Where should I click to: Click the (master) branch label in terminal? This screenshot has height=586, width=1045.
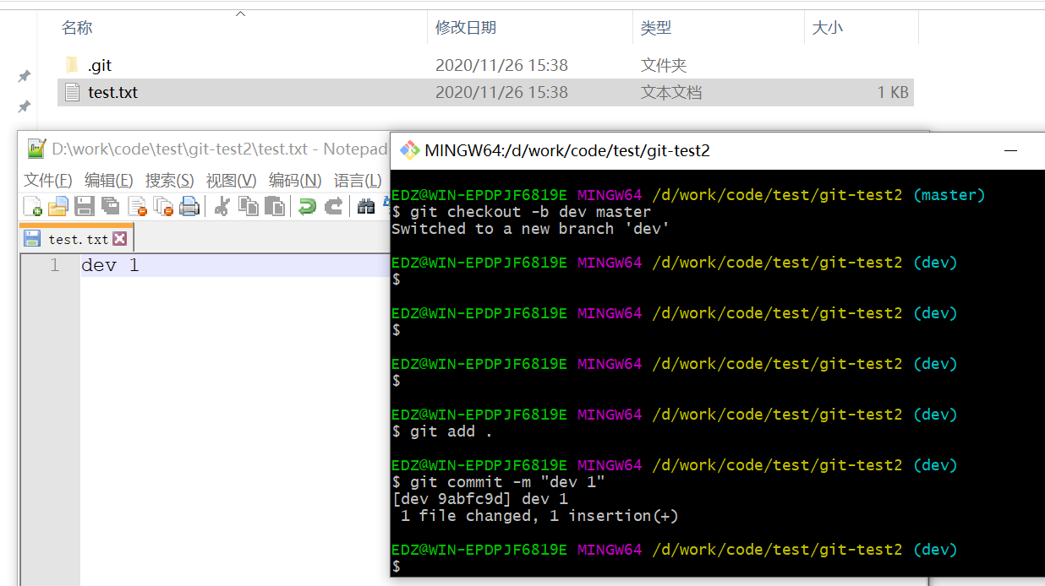click(x=949, y=195)
